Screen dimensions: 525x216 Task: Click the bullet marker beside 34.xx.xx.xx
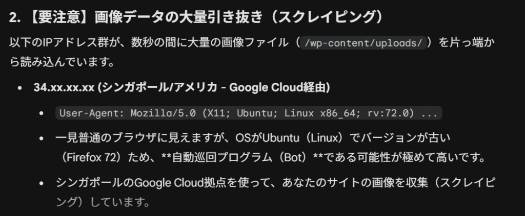point(19,88)
